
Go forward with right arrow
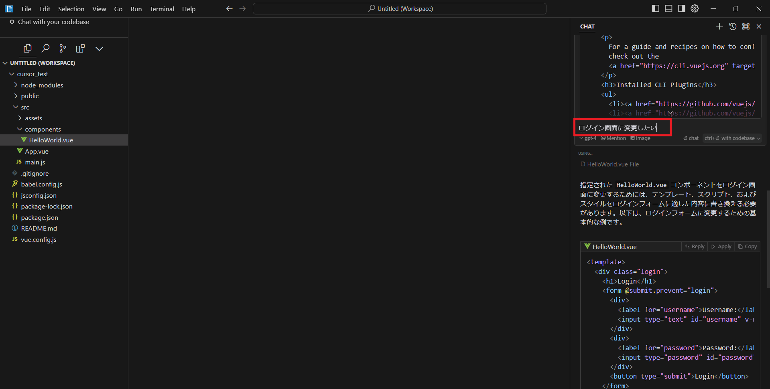coord(242,8)
